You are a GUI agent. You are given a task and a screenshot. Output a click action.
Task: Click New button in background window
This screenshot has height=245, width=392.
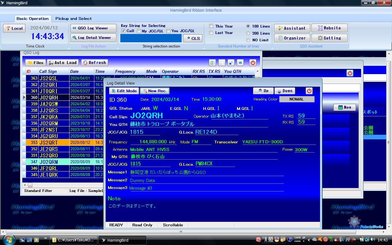click(x=345, y=107)
